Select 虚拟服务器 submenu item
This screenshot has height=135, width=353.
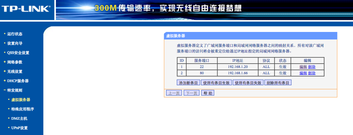[21, 100]
